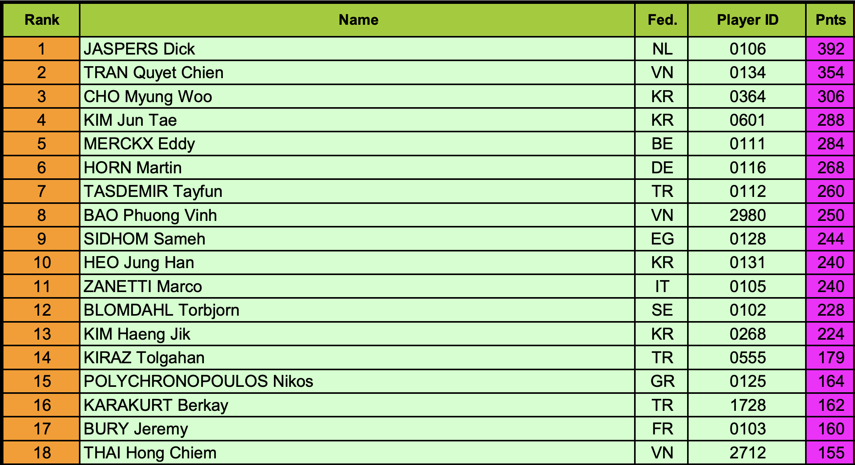Click the points value 240 for ZANETTI Marco
Image resolution: width=855 pixels, height=465 pixels.
(x=830, y=287)
